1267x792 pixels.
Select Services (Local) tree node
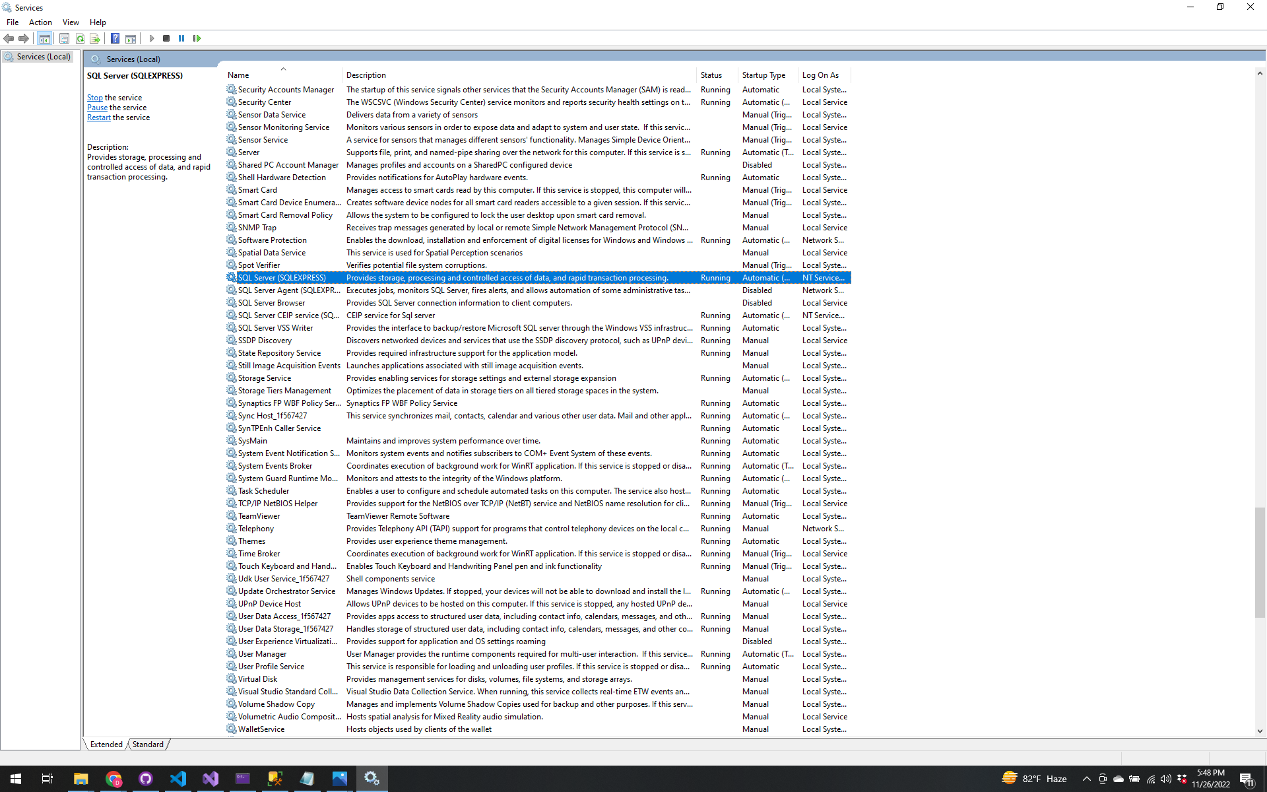click(x=44, y=57)
